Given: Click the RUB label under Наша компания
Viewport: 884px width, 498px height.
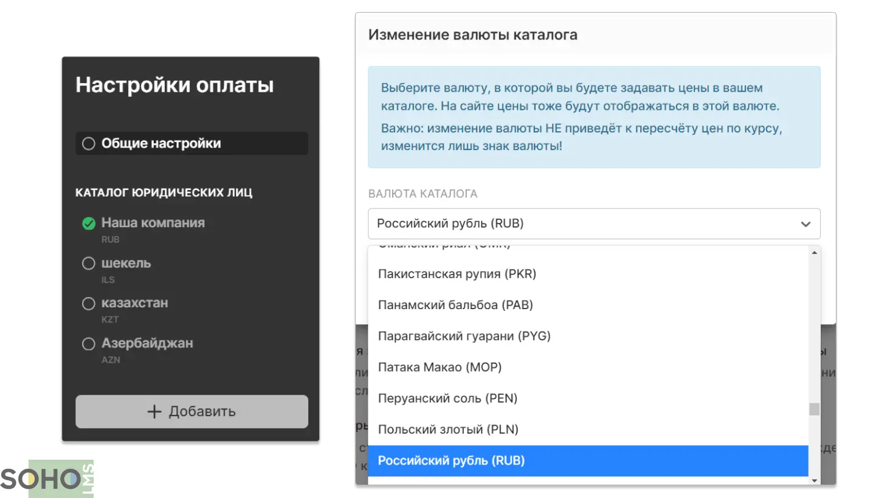Looking at the screenshot, I should click(110, 240).
